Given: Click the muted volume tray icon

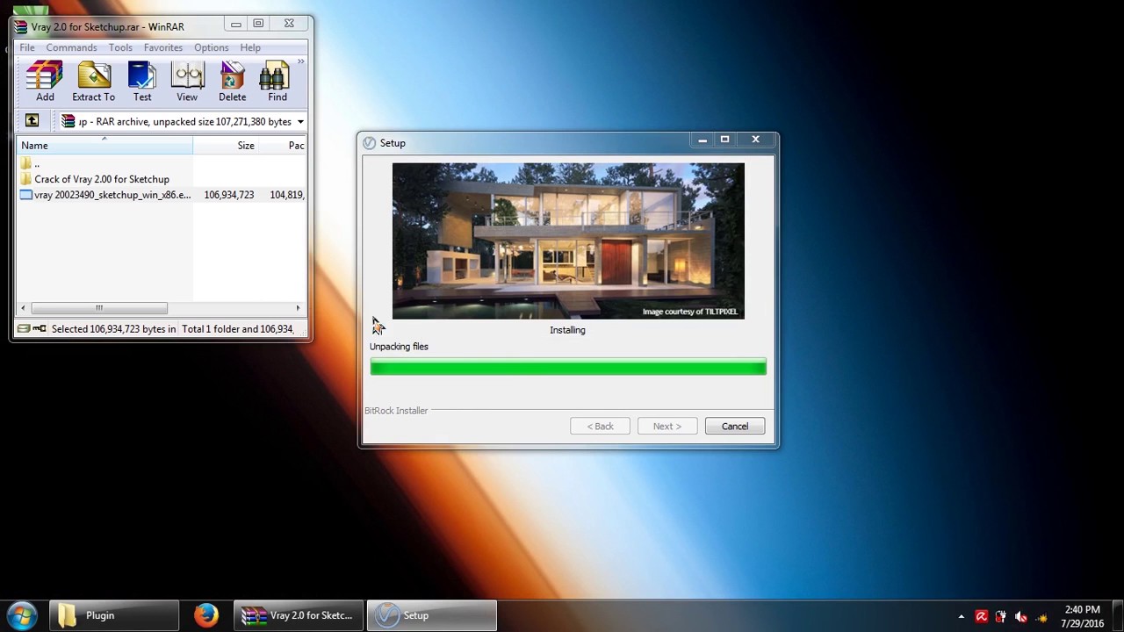Looking at the screenshot, I should (1021, 617).
